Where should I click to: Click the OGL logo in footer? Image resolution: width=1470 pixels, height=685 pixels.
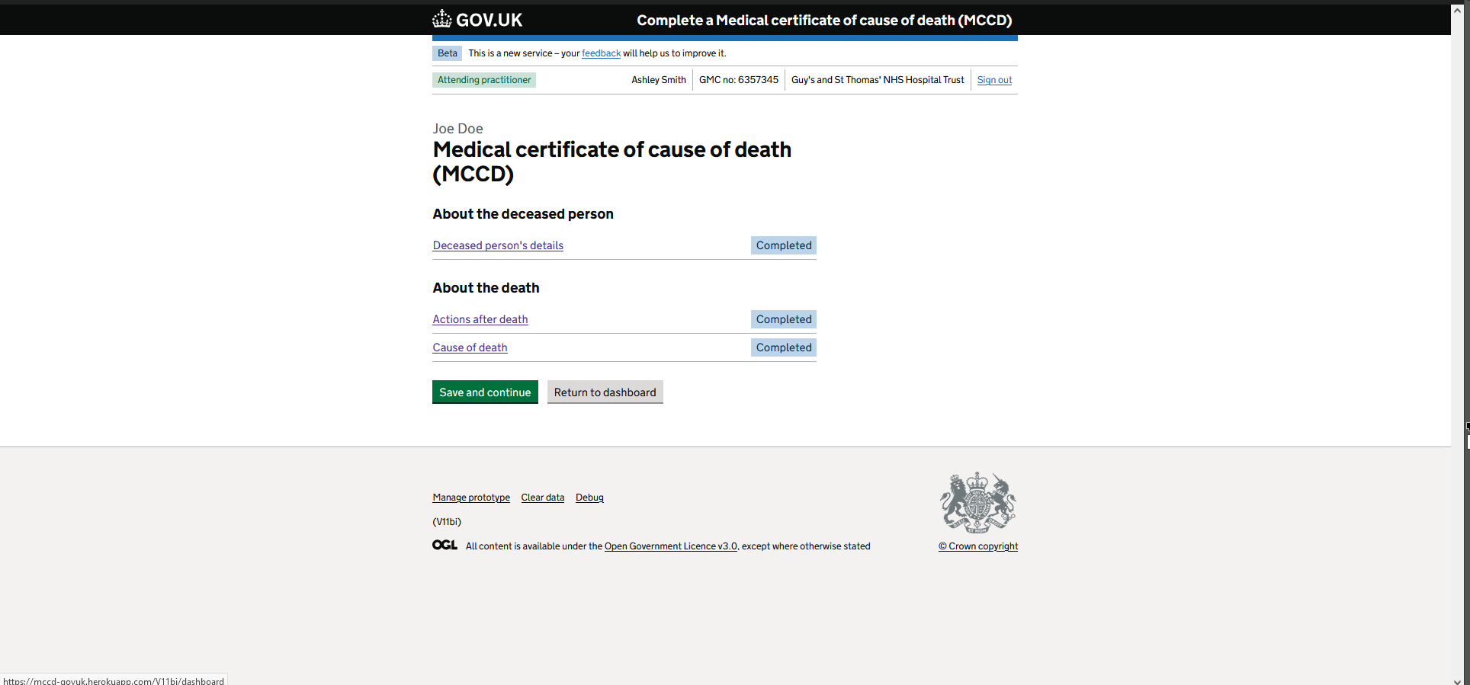click(445, 545)
